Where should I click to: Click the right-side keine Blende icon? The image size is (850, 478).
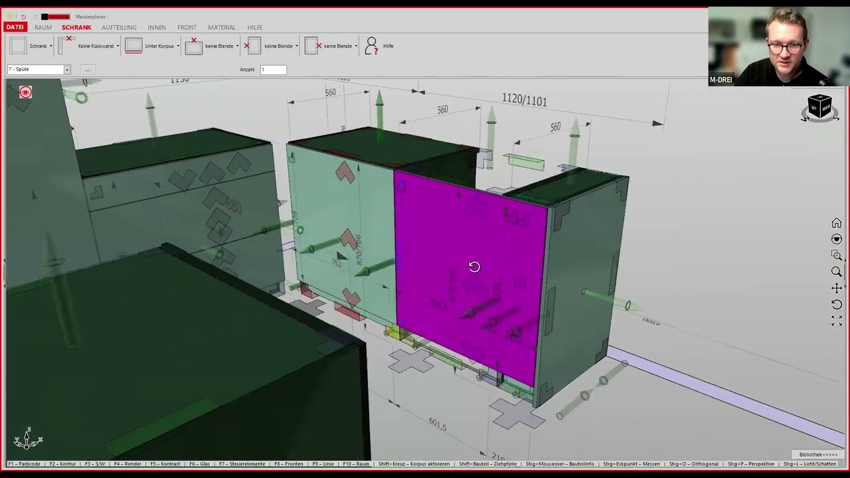[313, 46]
